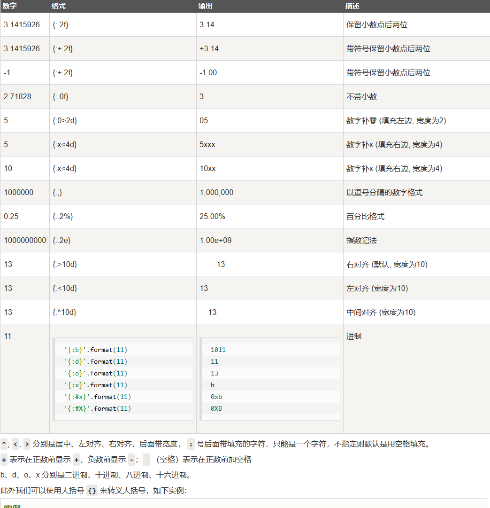Click the output 1.00e+09
Viewport: 490px width, 508px height.
215,241
